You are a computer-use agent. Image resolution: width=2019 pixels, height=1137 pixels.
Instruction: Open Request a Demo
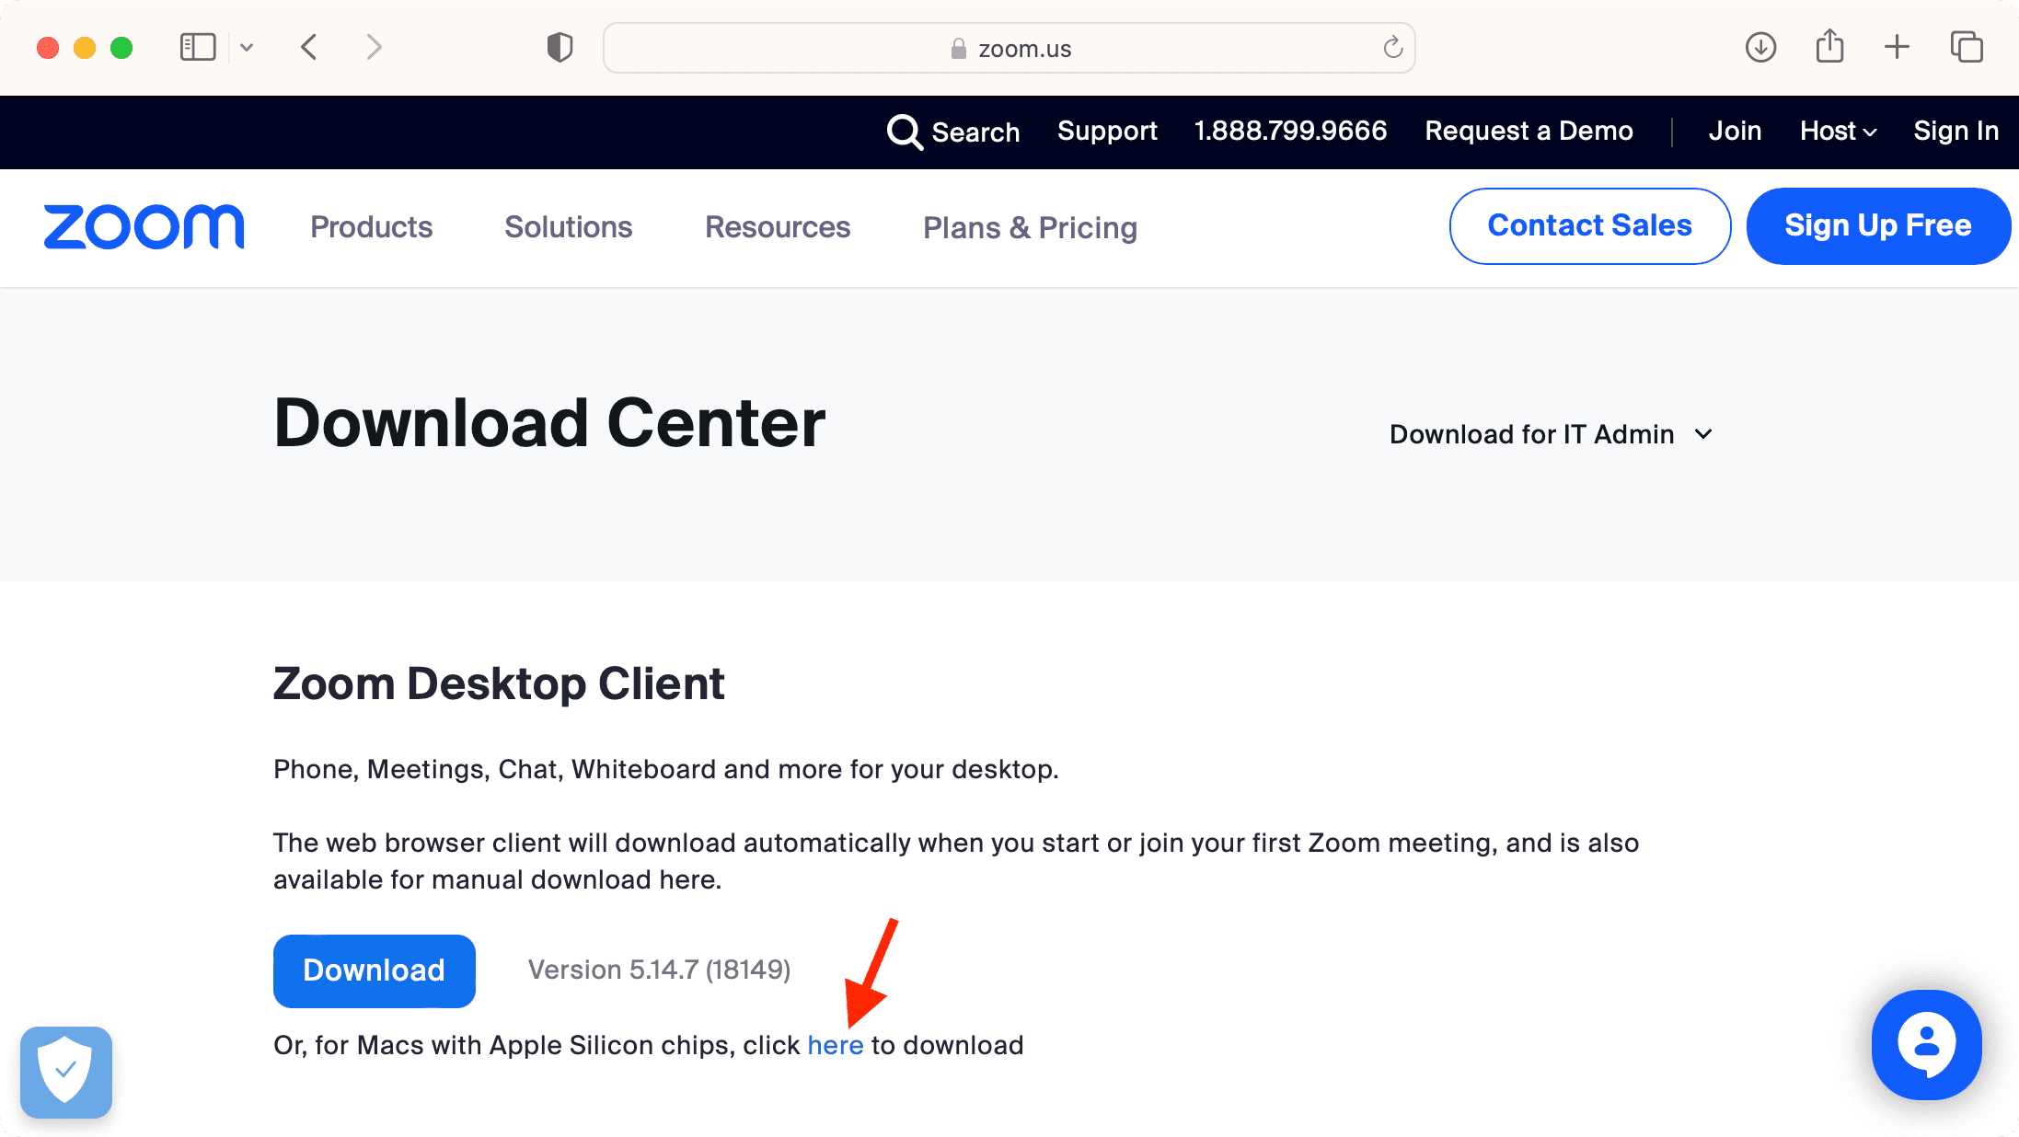[x=1529, y=131]
